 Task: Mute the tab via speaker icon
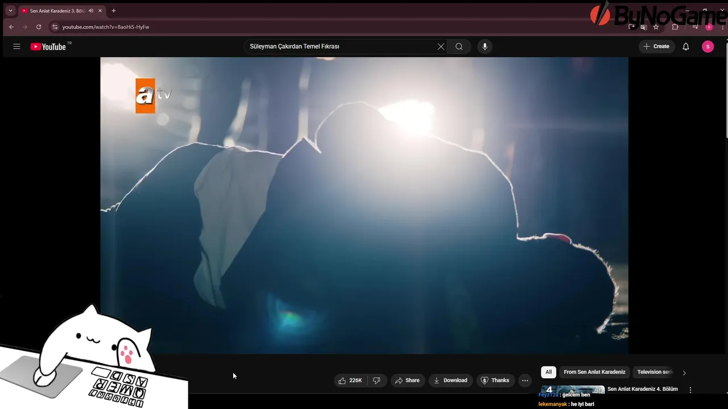[91, 11]
